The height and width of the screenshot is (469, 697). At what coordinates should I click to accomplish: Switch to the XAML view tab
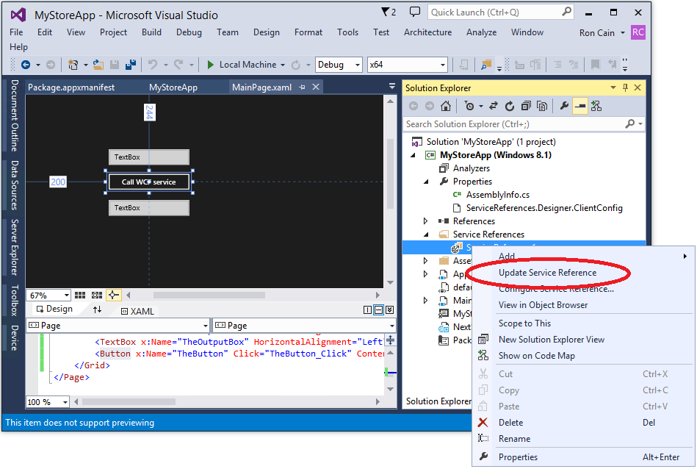point(137,311)
